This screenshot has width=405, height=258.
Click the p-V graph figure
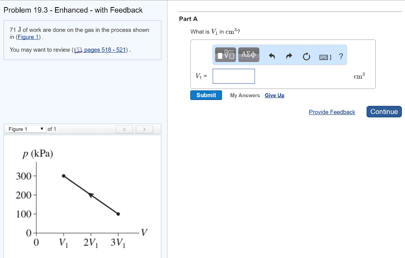click(82, 199)
